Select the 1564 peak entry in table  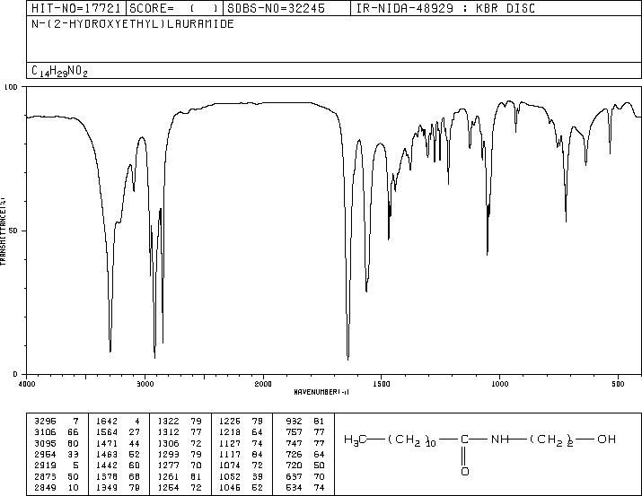(118, 432)
